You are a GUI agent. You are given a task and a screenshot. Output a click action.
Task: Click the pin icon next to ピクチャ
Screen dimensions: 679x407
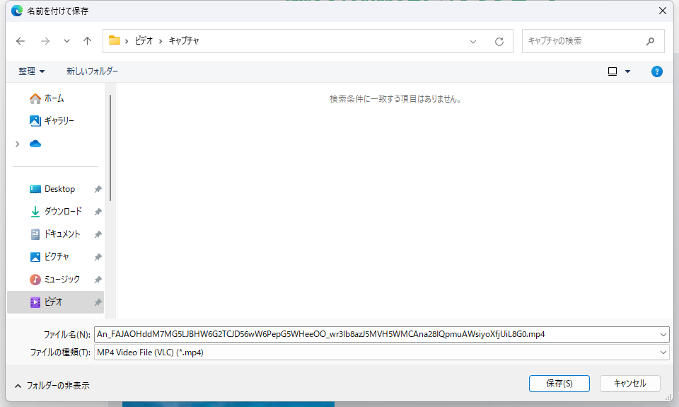click(98, 257)
